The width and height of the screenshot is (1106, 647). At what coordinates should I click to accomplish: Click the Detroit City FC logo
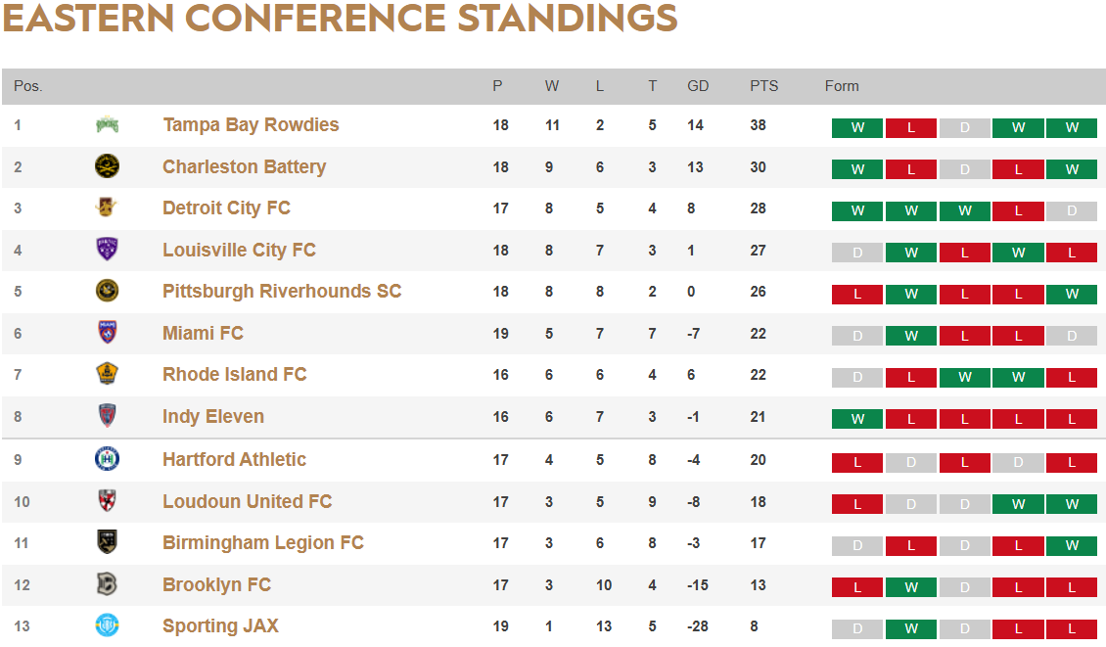(108, 208)
